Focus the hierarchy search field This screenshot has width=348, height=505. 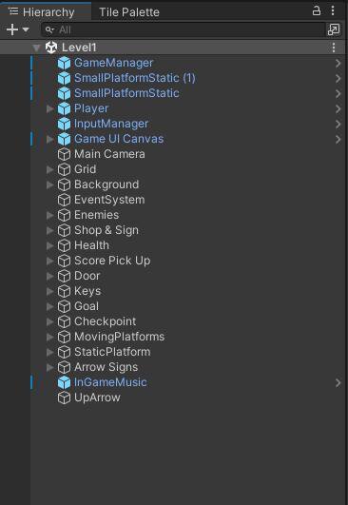click(183, 29)
